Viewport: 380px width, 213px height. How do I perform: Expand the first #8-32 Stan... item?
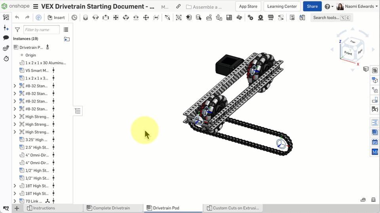(x=15, y=86)
